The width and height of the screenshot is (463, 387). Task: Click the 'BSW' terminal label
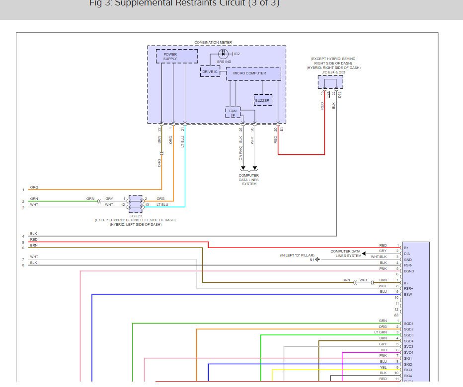click(408, 295)
